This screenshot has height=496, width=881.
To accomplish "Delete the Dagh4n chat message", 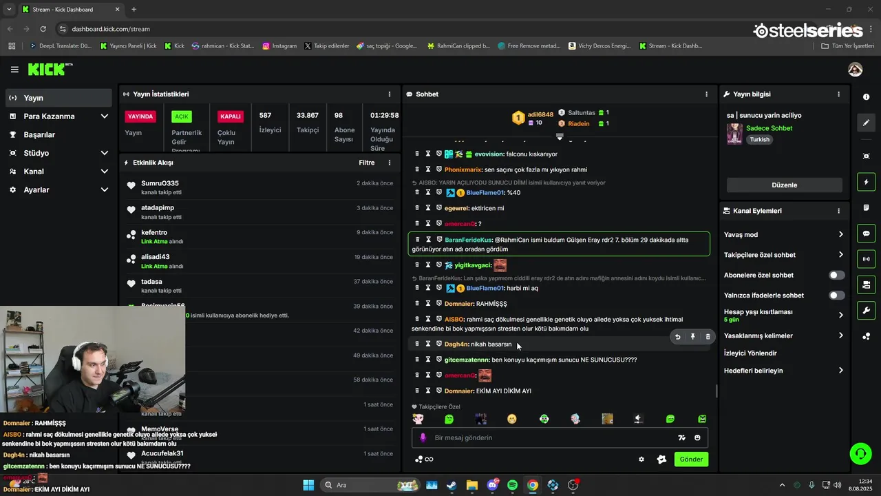I will [708, 337].
